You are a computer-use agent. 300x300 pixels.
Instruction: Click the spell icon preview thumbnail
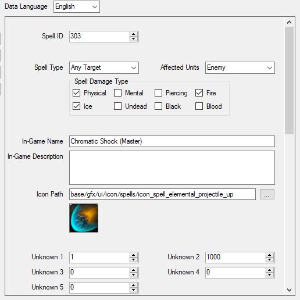[x=84, y=218]
